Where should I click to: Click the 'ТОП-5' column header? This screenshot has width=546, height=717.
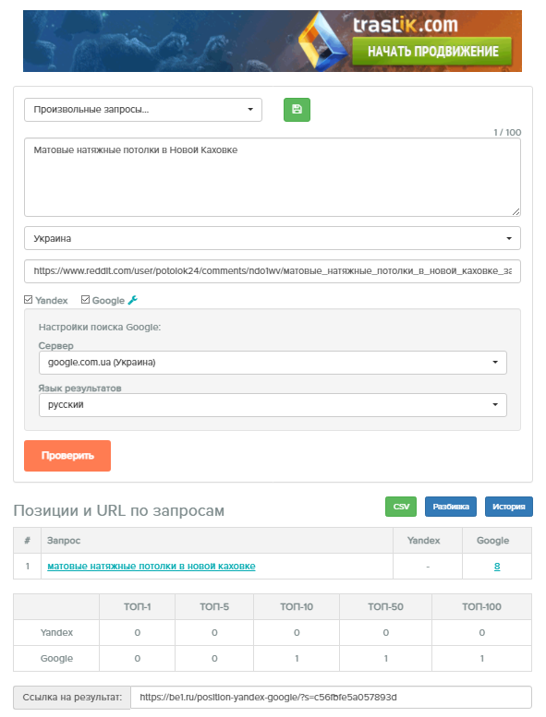(x=214, y=607)
